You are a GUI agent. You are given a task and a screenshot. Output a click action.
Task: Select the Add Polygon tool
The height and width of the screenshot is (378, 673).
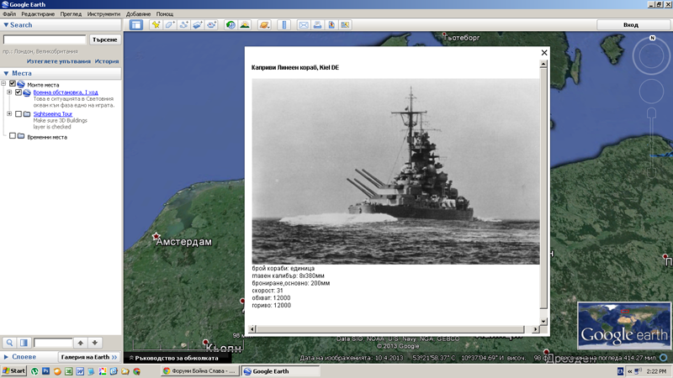click(170, 25)
